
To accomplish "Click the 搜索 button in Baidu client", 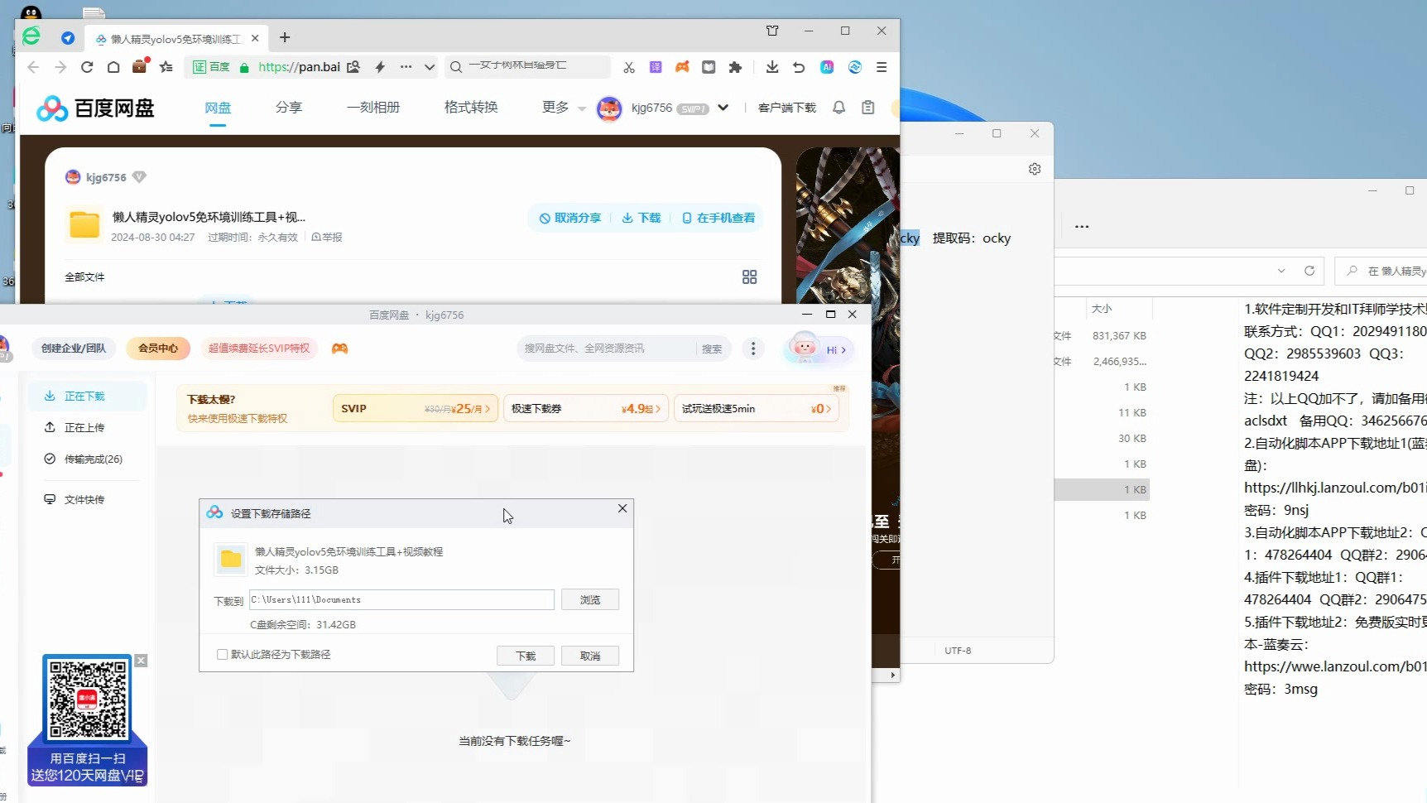I will coord(712,349).
